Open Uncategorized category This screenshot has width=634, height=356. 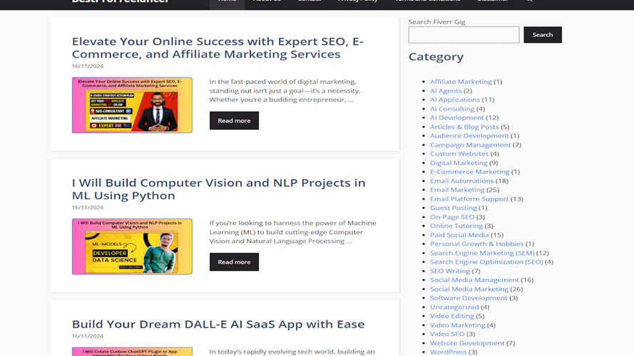pyautogui.click(x=454, y=307)
